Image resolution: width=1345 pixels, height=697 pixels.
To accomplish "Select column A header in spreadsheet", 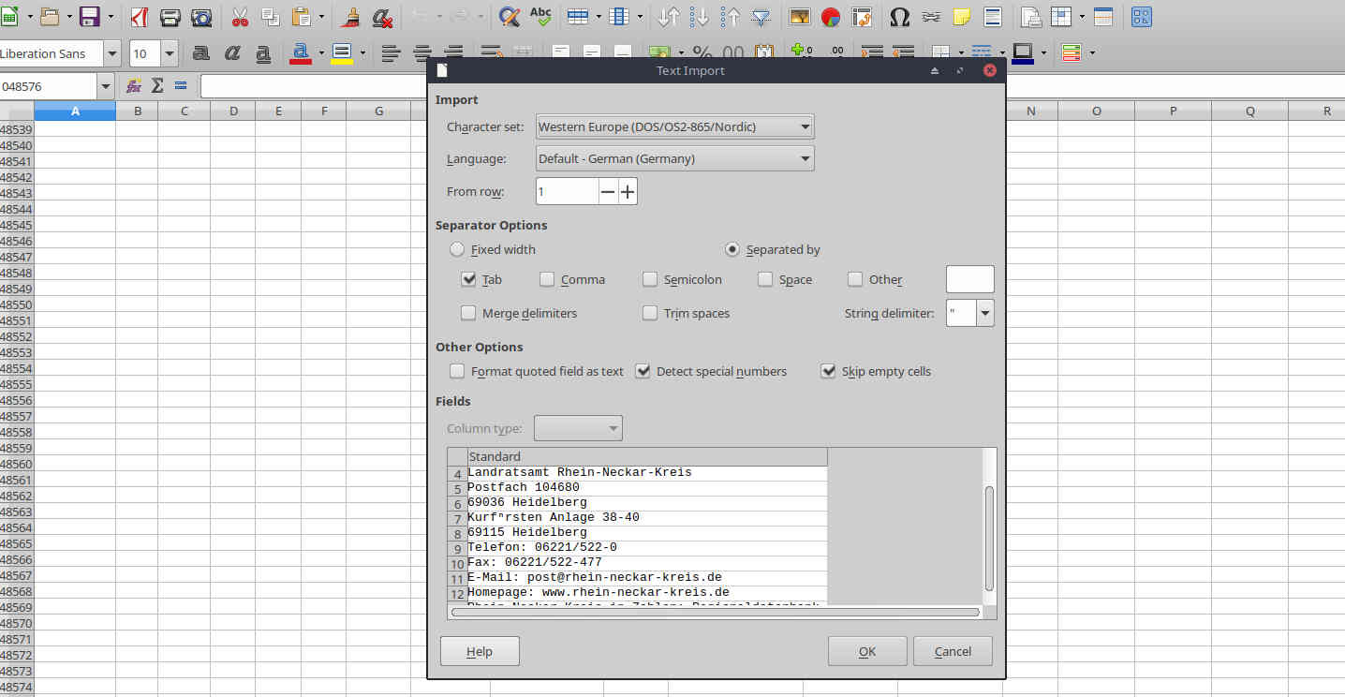I will point(75,111).
